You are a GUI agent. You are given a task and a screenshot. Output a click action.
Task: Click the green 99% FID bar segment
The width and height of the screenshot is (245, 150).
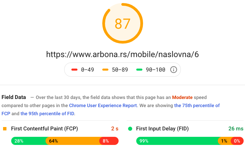177,141
